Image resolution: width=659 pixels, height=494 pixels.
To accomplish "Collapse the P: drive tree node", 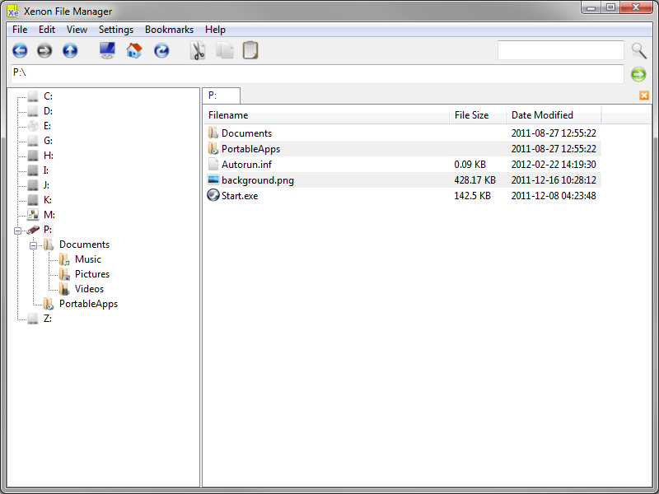I will pyautogui.click(x=18, y=230).
